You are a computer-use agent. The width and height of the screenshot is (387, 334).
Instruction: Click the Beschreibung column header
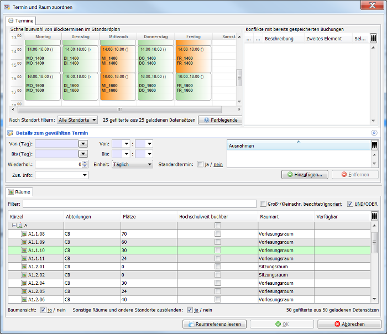tap(283, 39)
